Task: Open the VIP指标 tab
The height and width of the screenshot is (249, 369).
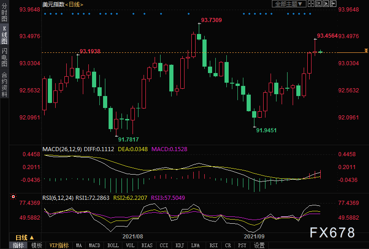Action: (59, 245)
